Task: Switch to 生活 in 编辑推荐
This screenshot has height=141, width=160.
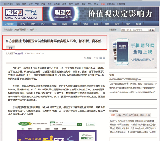Action: 148,115
